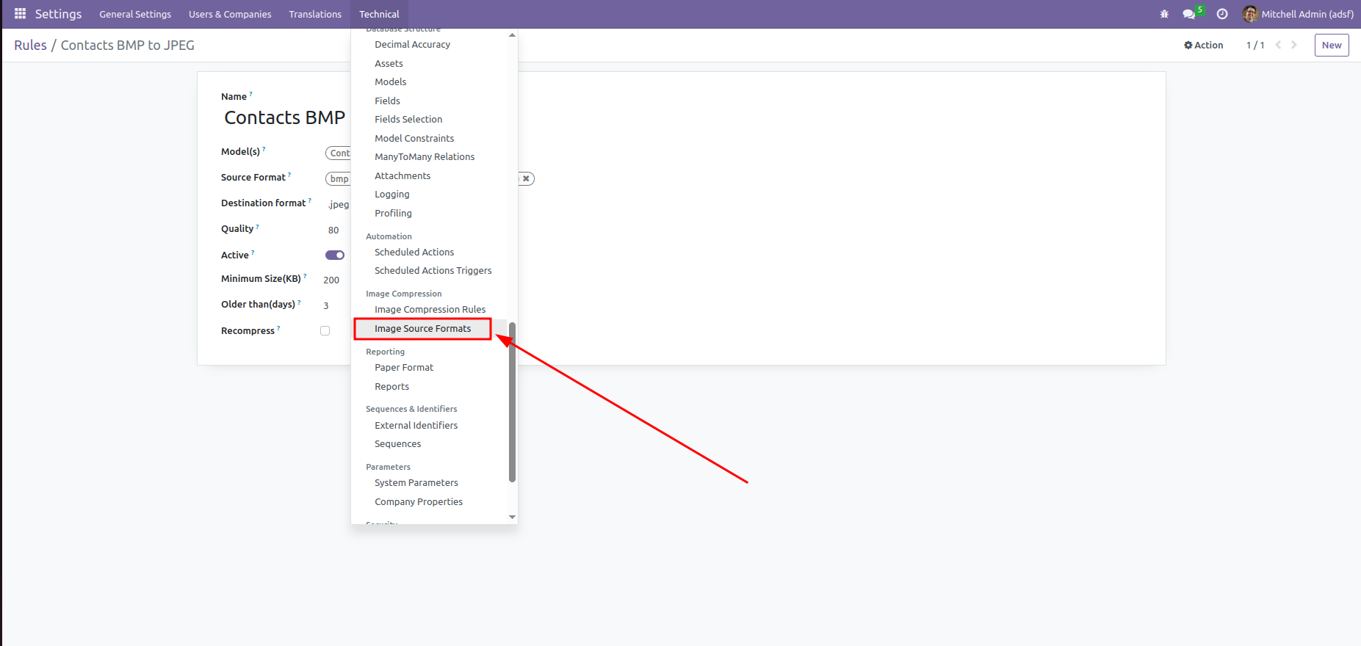Select Image Source Formats menu entry

point(423,328)
